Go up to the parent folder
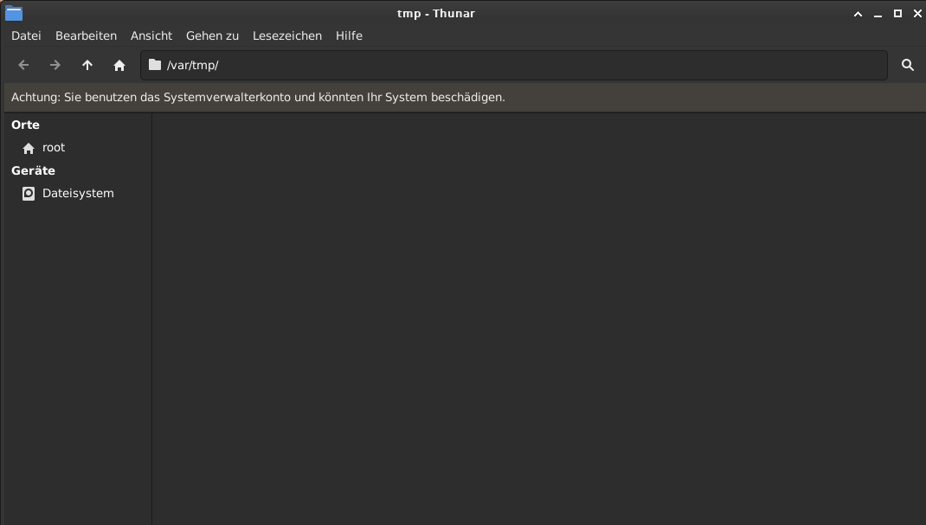 pyautogui.click(x=87, y=65)
